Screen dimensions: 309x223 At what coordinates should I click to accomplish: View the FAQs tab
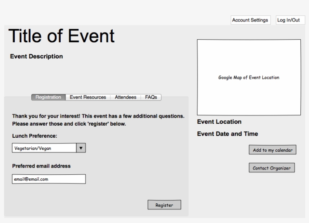[152, 97]
